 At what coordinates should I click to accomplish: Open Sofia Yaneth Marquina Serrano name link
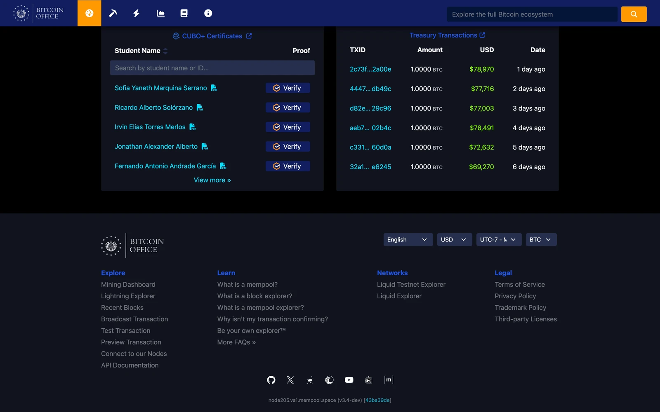pyautogui.click(x=161, y=88)
